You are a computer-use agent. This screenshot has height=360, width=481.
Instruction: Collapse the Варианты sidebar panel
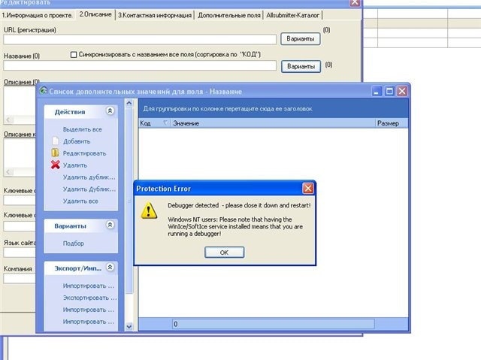(x=110, y=225)
